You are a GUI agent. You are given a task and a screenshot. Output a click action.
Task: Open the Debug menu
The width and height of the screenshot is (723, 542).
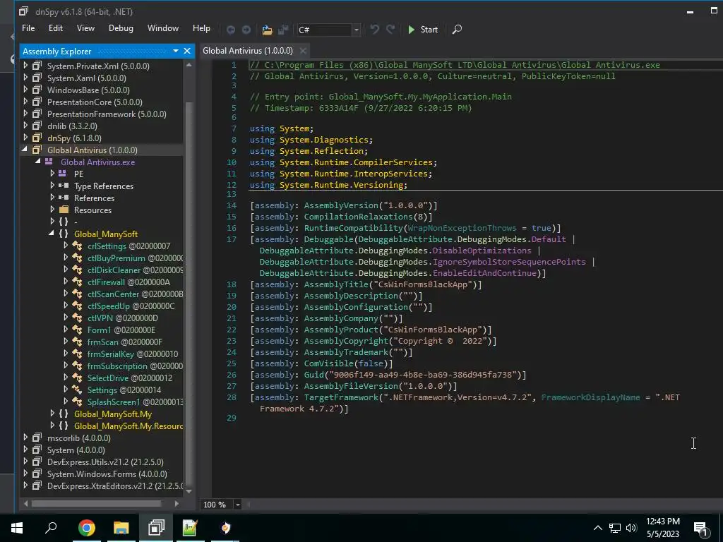[121, 28]
